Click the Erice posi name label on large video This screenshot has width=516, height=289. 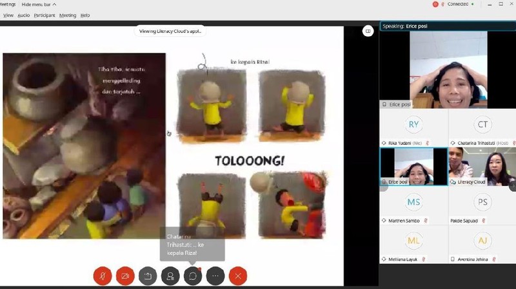coord(400,104)
